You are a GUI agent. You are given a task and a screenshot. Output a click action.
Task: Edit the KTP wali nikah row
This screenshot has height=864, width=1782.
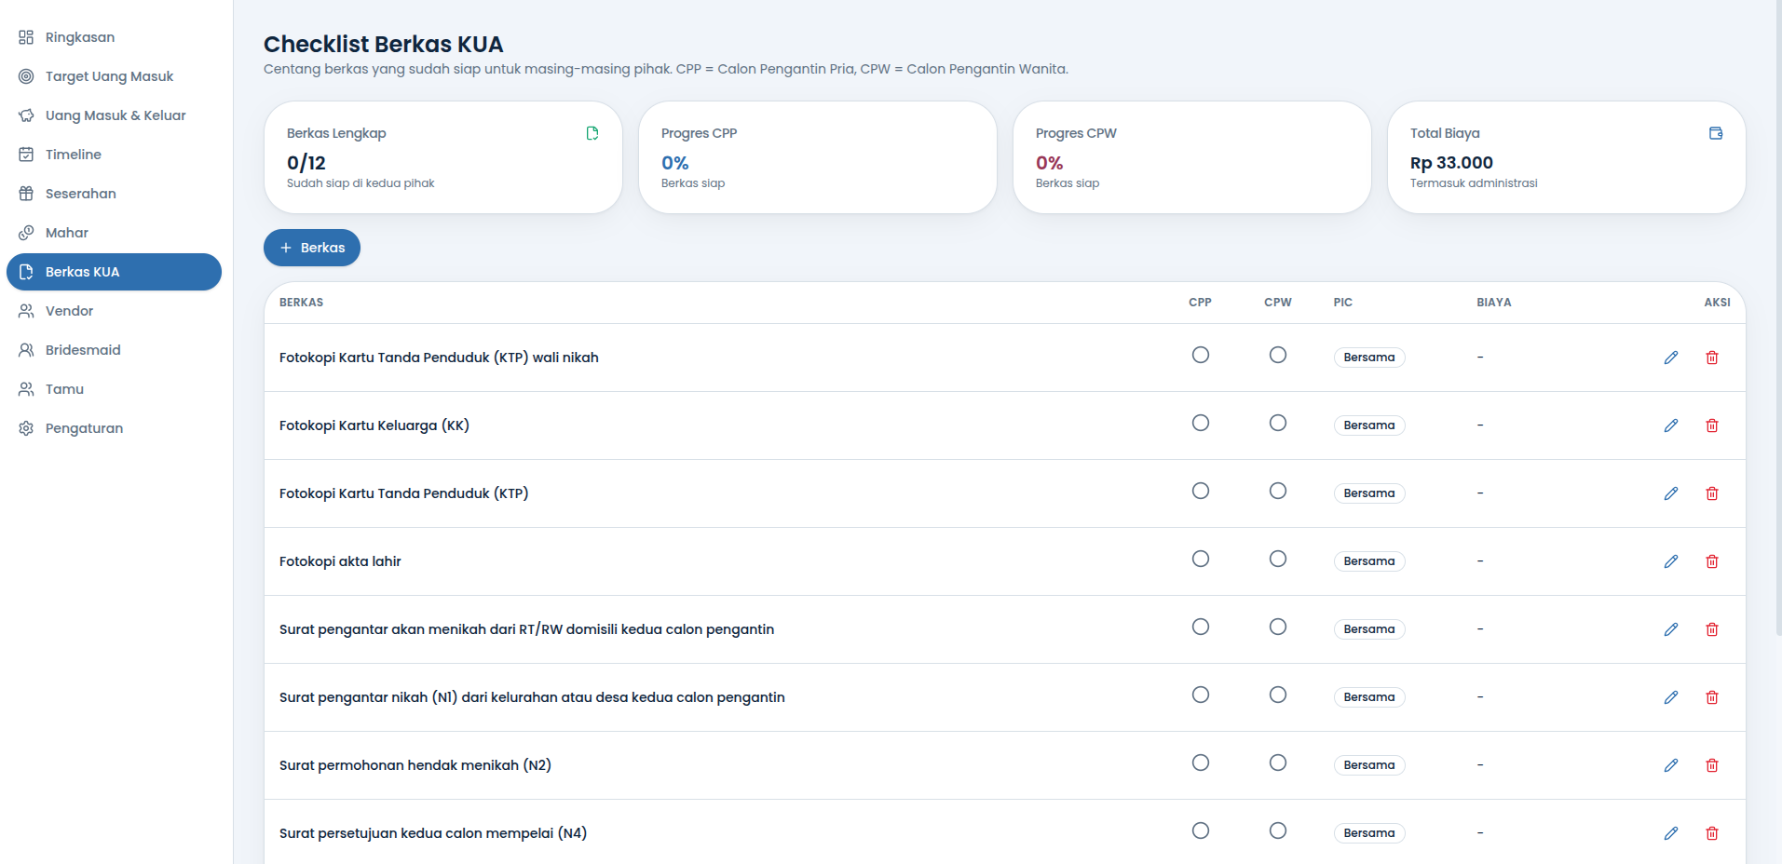(1671, 358)
